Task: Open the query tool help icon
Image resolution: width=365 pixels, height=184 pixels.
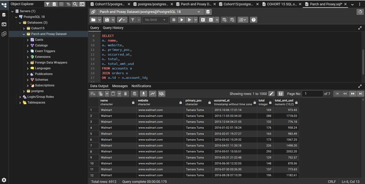Action: pos(253,20)
